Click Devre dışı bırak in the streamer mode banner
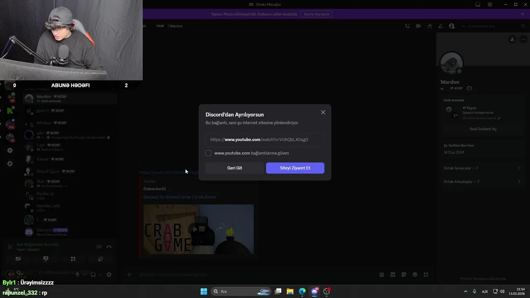 (317, 14)
